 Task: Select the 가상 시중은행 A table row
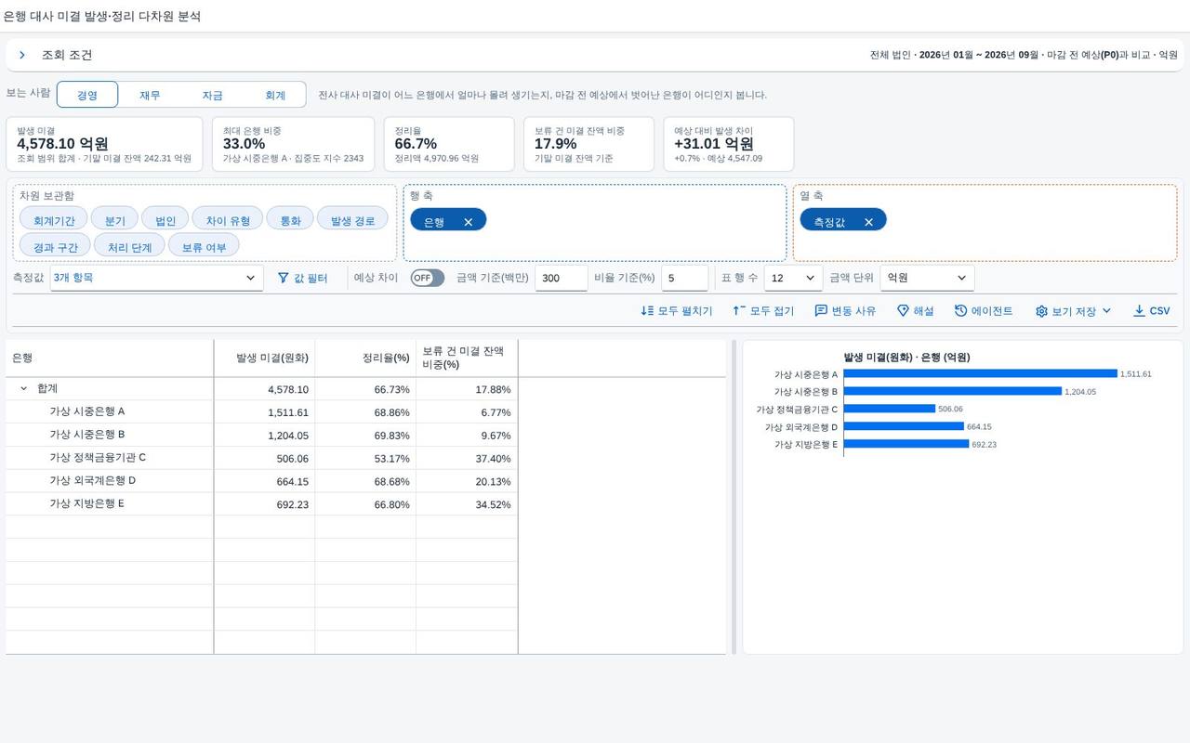(x=261, y=411)
